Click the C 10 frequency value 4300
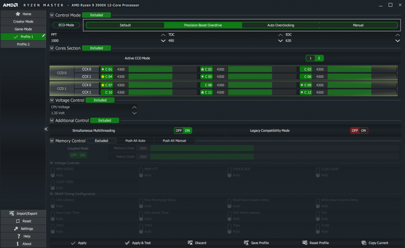 pos(121,92)
